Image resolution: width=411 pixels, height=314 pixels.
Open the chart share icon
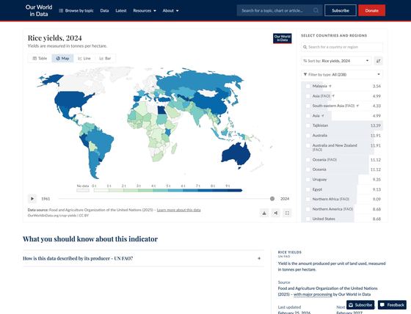click(x=276, y=213)
